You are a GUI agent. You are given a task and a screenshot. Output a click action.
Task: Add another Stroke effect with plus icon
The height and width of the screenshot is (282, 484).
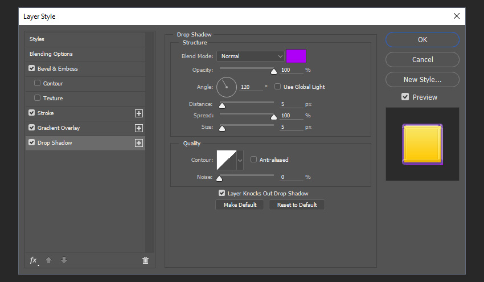click(x=138, y=113)
